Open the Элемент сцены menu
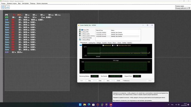Image resolution: width=191 pixels, height=107 pixels. pyautogui.click(x=12, y=3)
